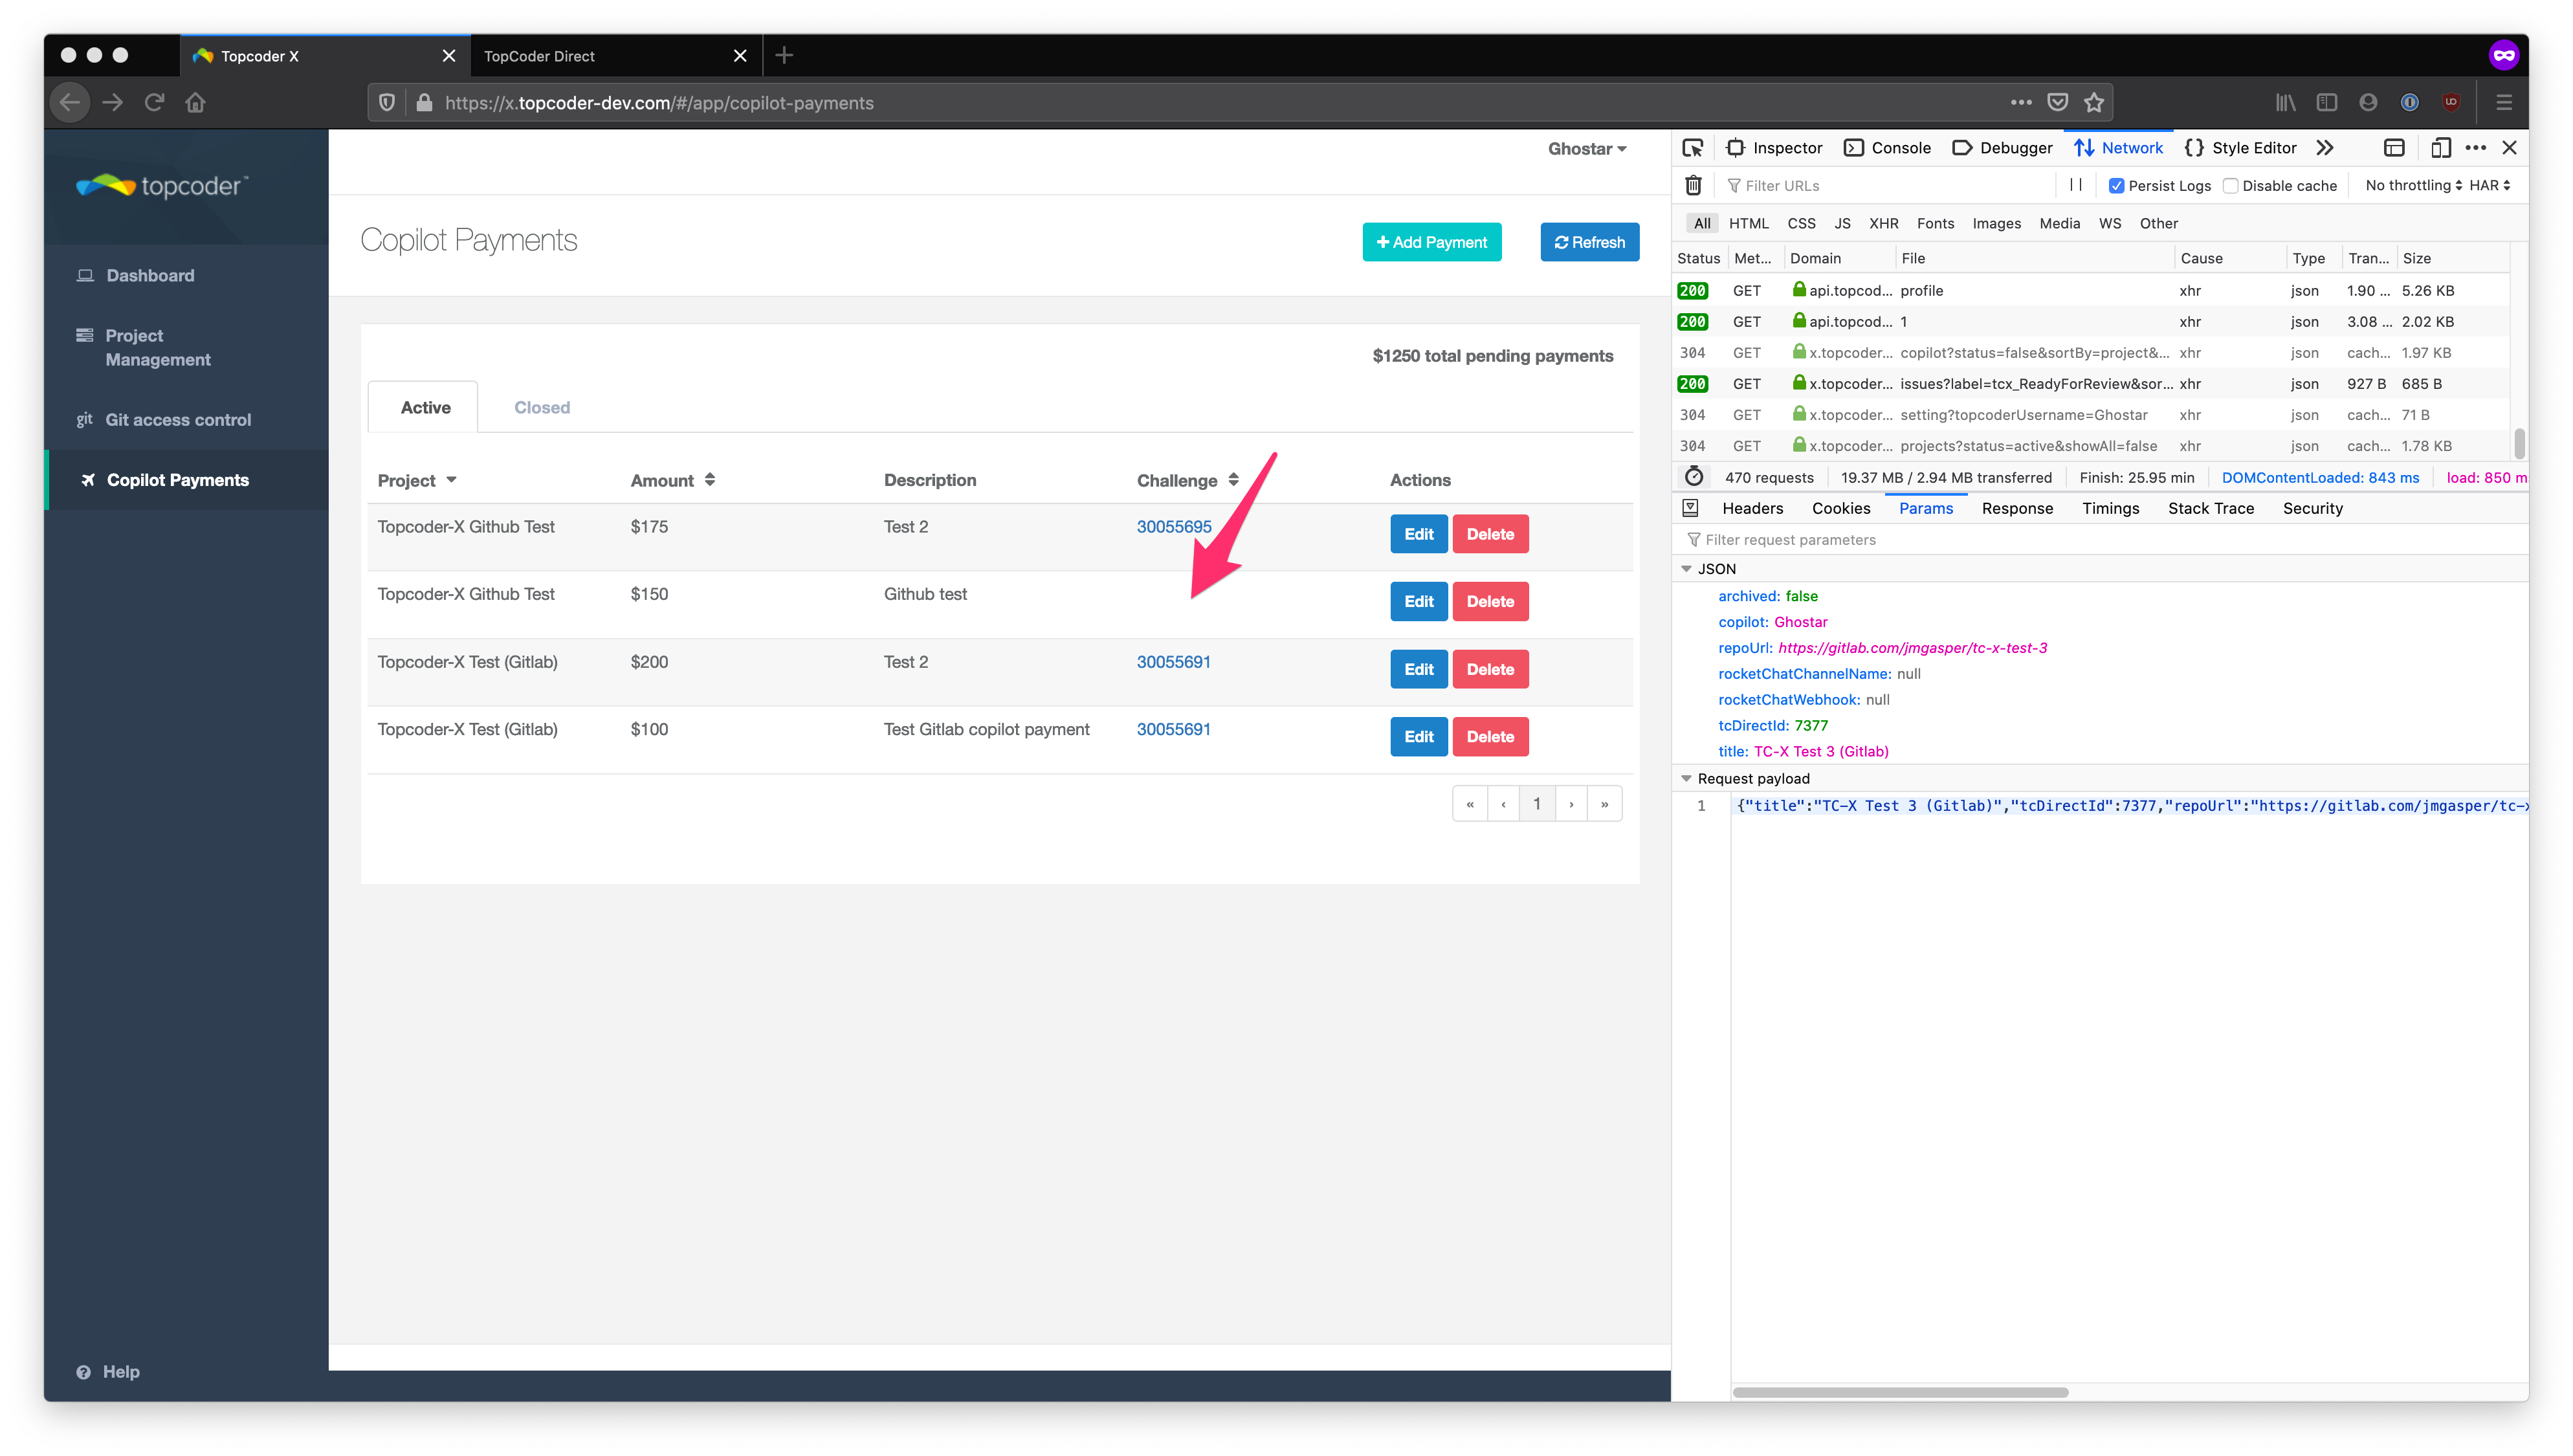Click the browser forward arrow
This screenshot has width=2573, height=1456.
coord(113,102)
